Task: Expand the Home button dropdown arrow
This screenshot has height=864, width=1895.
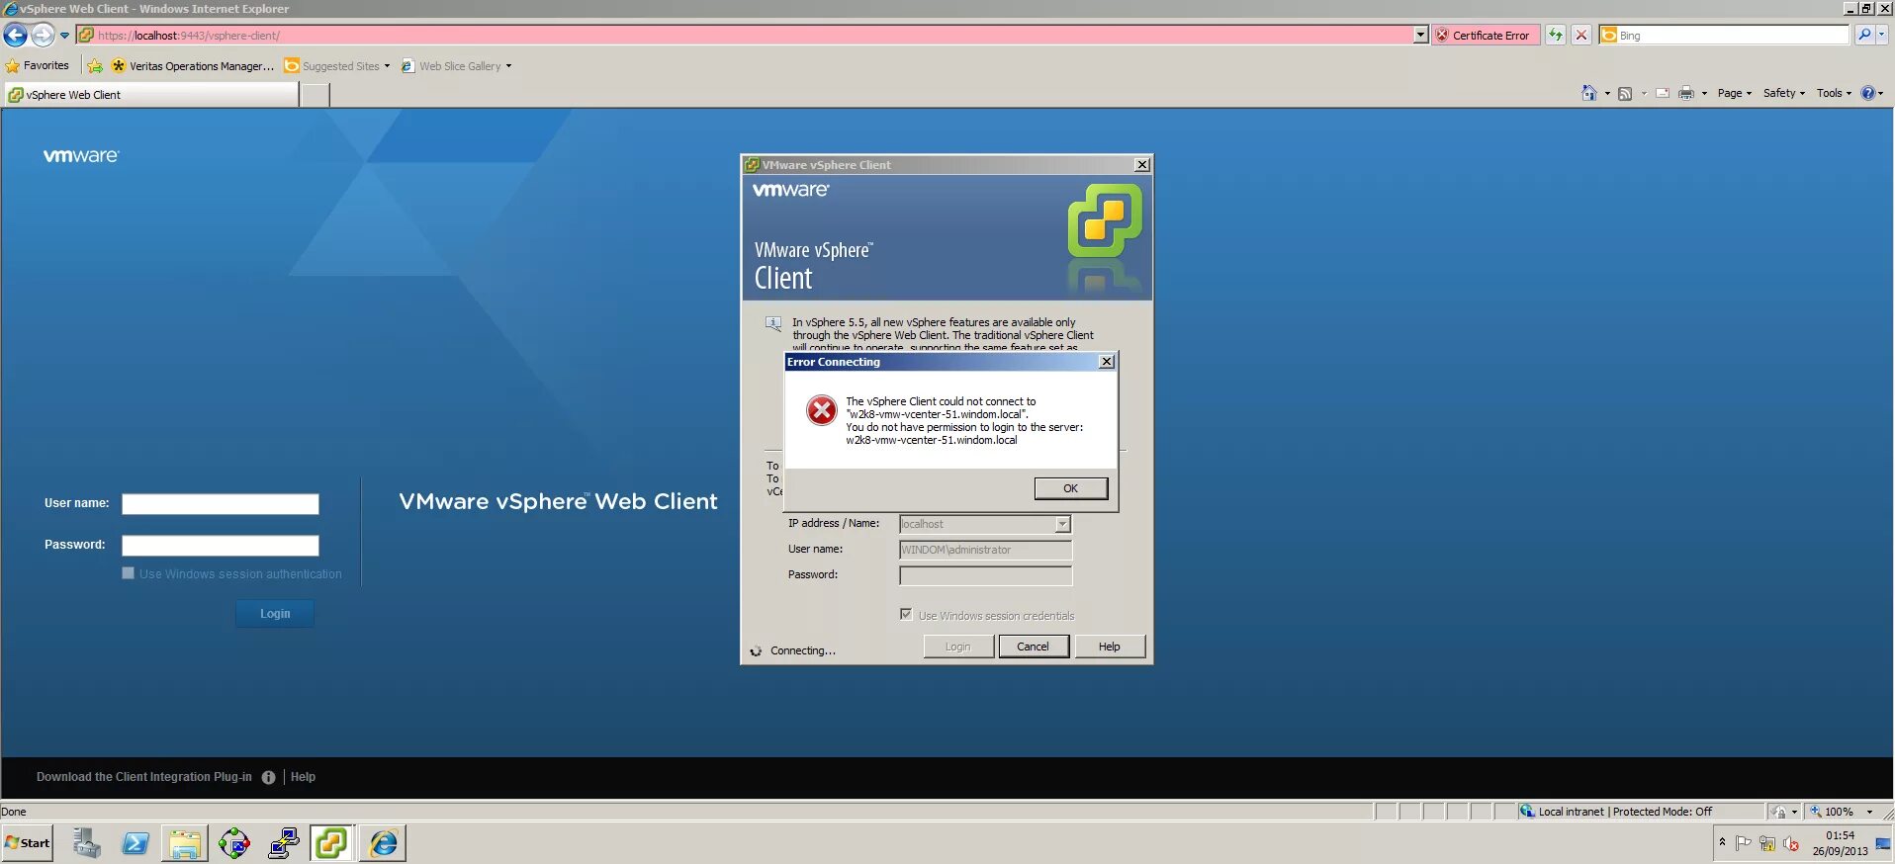Action: (x=1607, y=94)
